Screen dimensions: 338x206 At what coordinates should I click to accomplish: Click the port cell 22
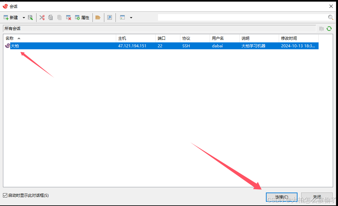(160, 46)
